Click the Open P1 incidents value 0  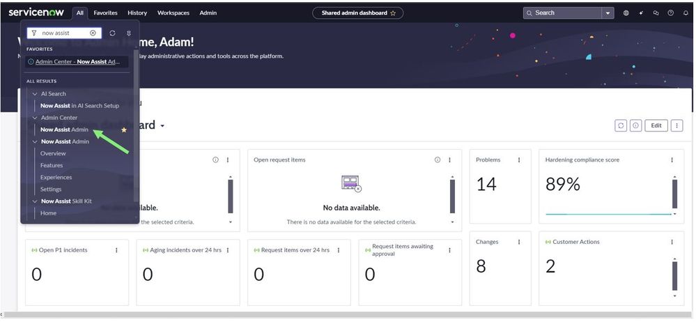pos(36,275)
